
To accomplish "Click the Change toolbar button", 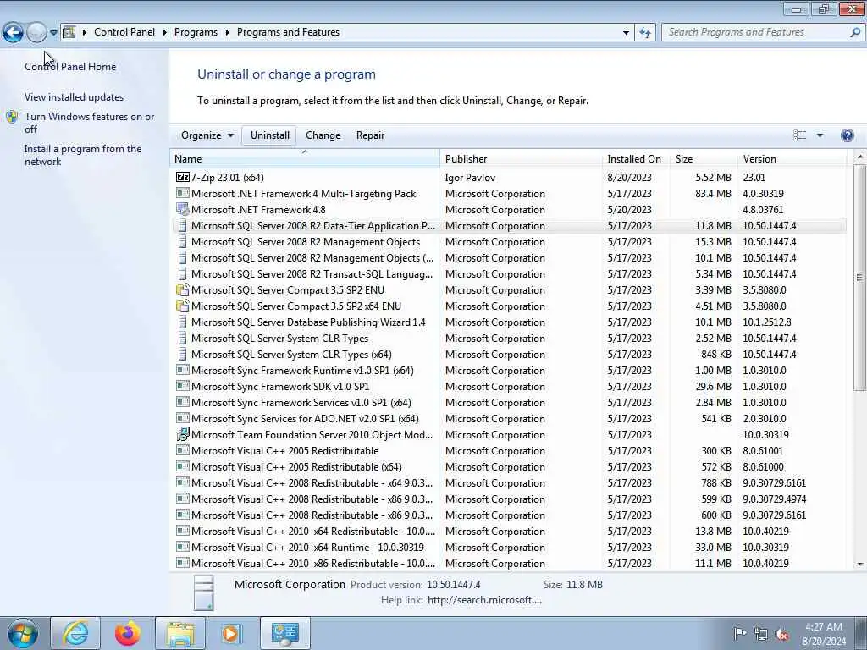I will point(323,135).
